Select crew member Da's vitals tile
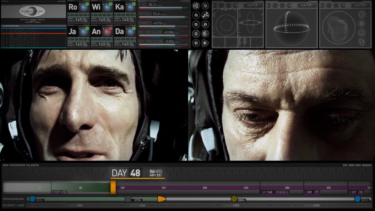This screenshot has height=211, width=375. coord(125,36)
